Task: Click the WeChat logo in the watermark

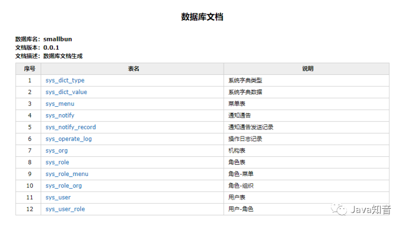Action: coord(342,210)
